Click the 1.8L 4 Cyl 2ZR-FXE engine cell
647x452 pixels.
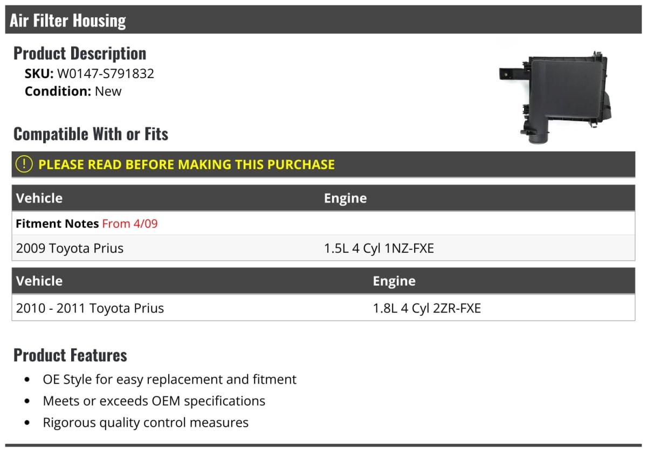(x=426, y=308)
